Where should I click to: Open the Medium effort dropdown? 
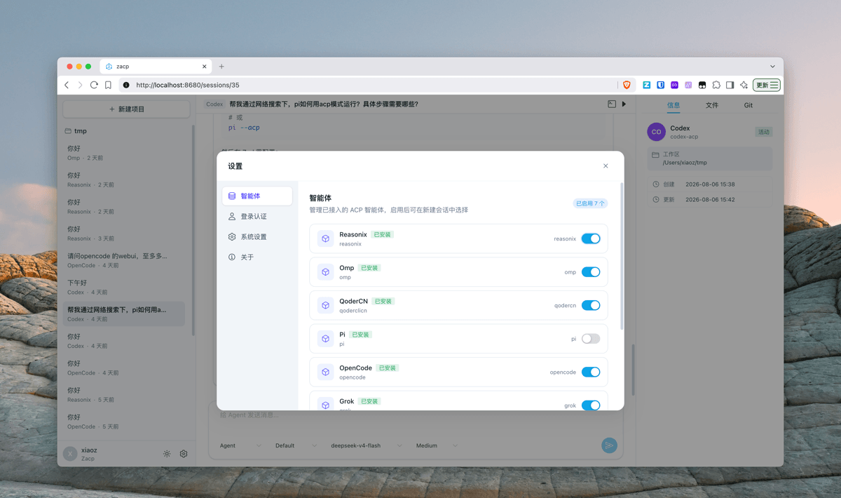tap(437, 445)
